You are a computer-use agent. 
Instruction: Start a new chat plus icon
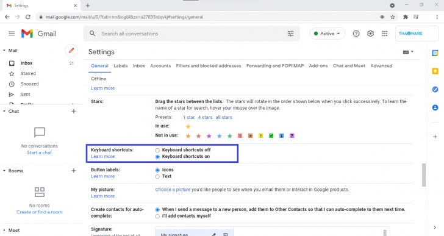pos(74,111)
